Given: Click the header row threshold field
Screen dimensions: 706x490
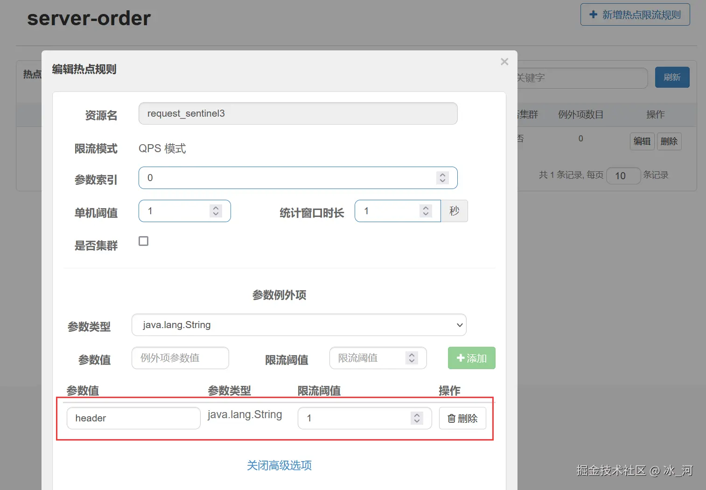Looking at the screenshot, I should tap(364, 418).
